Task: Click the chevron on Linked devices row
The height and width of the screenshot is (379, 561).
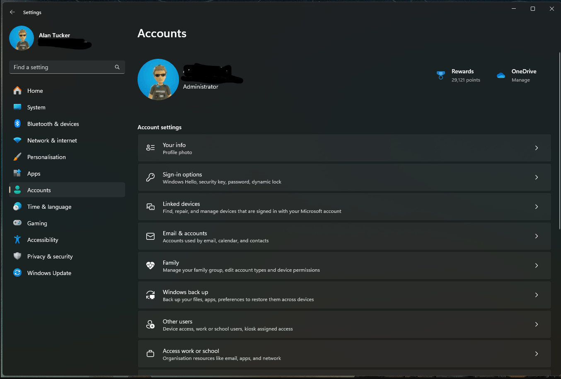Action: 537,207
